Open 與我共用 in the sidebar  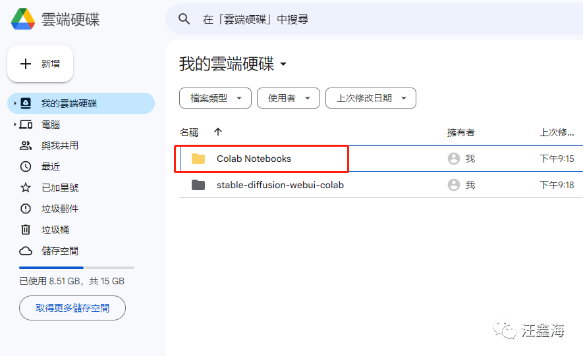tap(59, 145)
